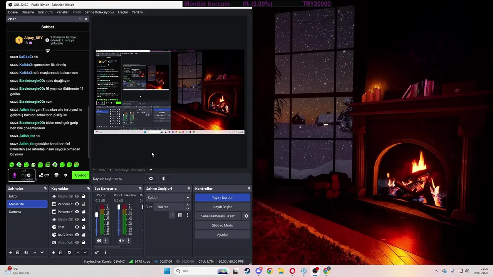The image size is (493, 277).
Task: Click Sanal Kamerayı Başlat button
Action: (x=218, y=216)
